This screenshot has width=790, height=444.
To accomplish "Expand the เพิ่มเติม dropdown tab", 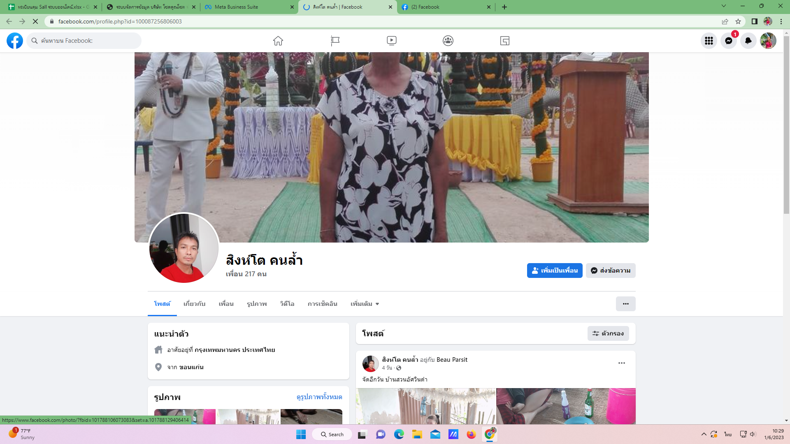I will coord(365,304).
